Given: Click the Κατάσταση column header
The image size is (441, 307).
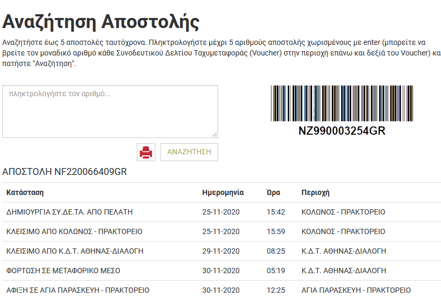Looking at the screenshot, I should (x=25, y=192).
